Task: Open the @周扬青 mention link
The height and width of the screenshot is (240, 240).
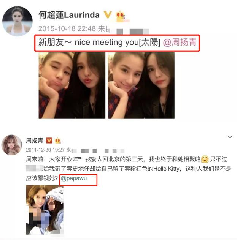Action: pyautogui.click(x=180, y=42)
